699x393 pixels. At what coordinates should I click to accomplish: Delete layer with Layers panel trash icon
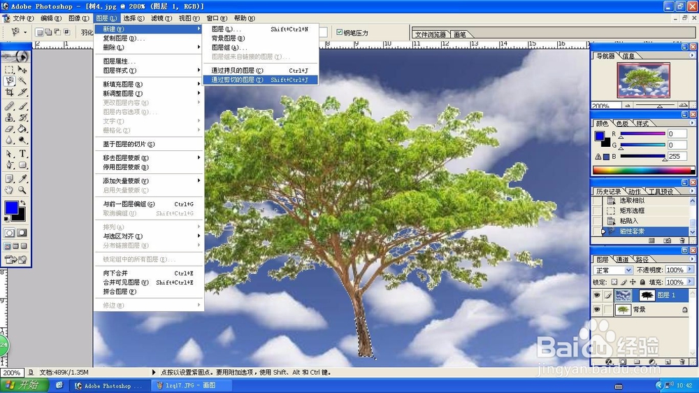pos(682,362)
